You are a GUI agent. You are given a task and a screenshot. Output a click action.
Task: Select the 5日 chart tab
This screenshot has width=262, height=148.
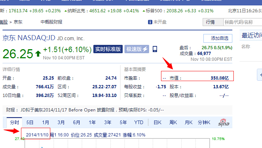30,123
